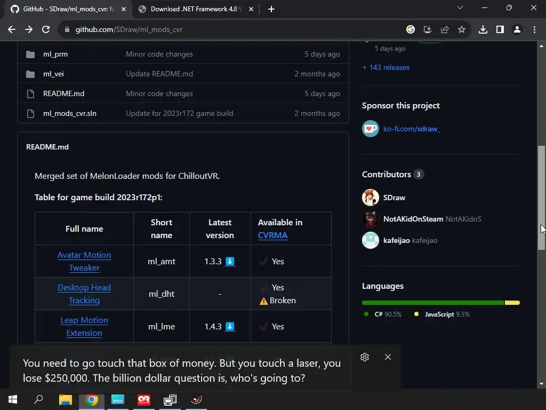View all 143 releases

[386, 67]
